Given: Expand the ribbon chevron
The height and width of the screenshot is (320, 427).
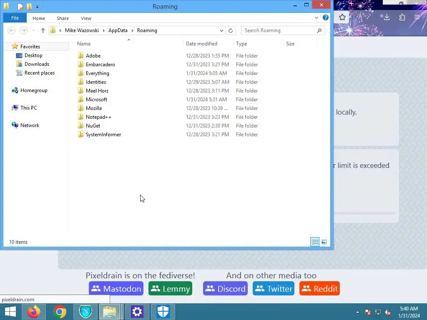Looking at the screenshot, I should point(316,17).
